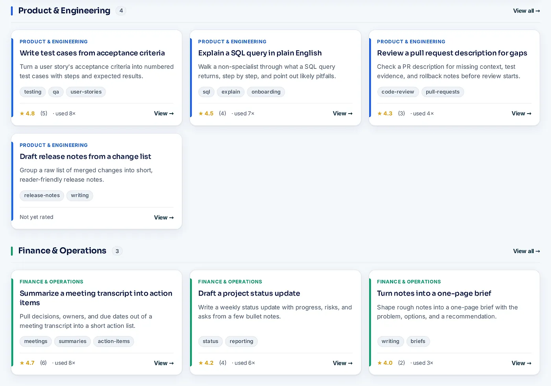Image resolution: width=551 pixels, height=386 pixels.
Task: Select the 'briefs' tag
Action: tap(418, 342)
